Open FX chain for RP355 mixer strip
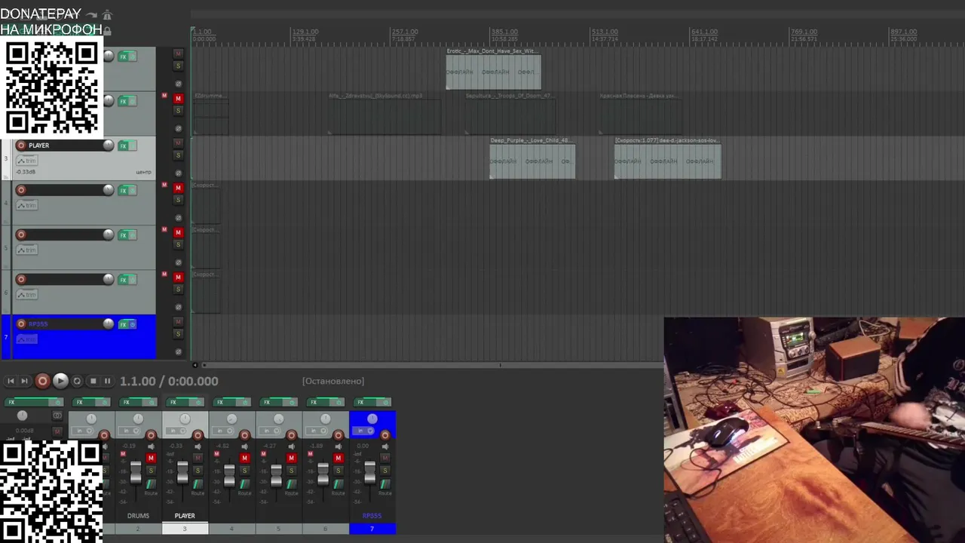The width and height of the screenshot is (965, 543). point(363,402)
